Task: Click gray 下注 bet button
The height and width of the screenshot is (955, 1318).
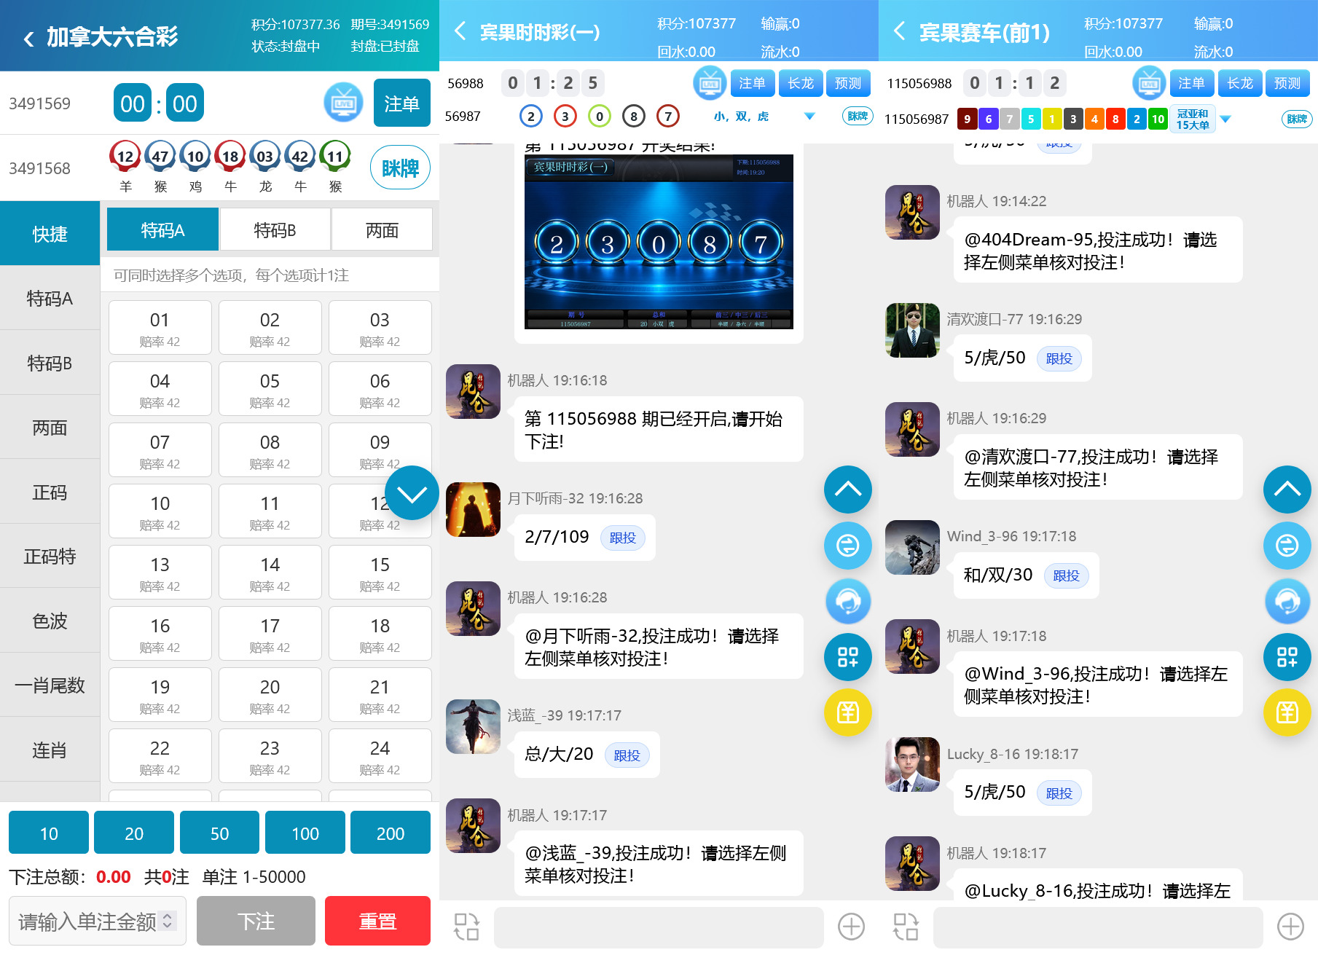Action: (x=256, y=921)
